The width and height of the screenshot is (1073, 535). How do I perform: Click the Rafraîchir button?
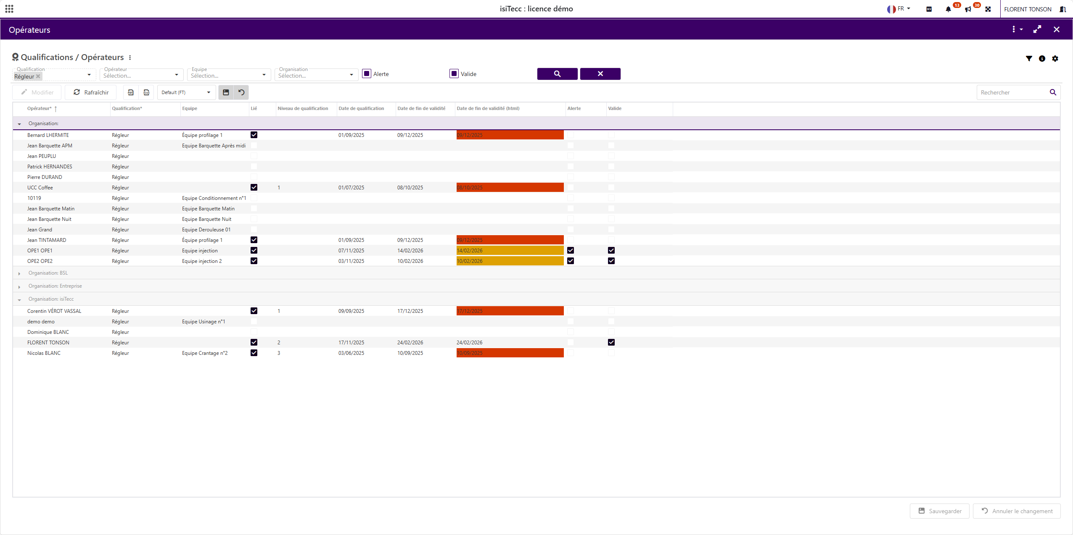pyautogui.click(x=91, y=92)
